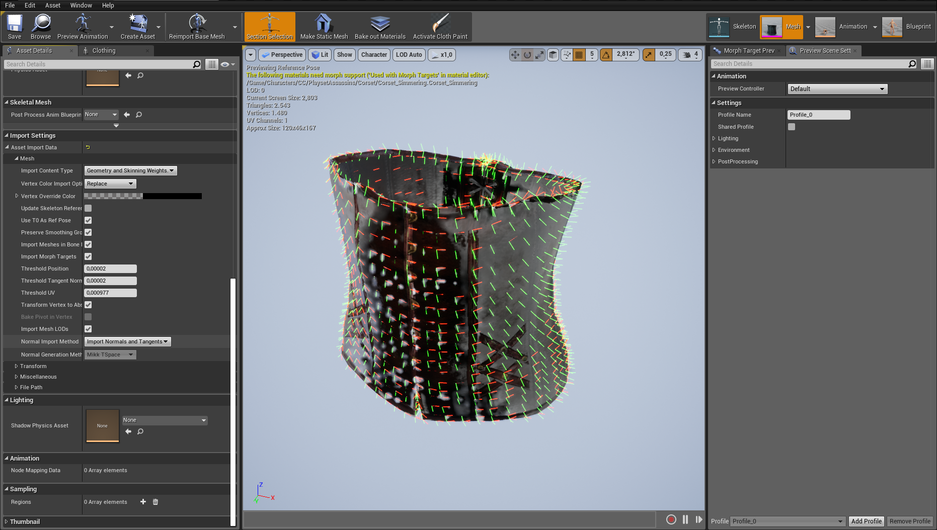Toggle Import Morph Targets checkbox

[x=88, y=256]
